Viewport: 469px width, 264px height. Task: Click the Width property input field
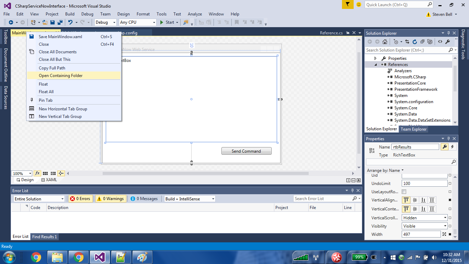[421, 234]
